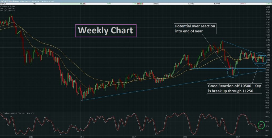Click the 10945.7 red price value
Image resolution: width=272 pixels, height=138 pixels.
coord(243,4)
